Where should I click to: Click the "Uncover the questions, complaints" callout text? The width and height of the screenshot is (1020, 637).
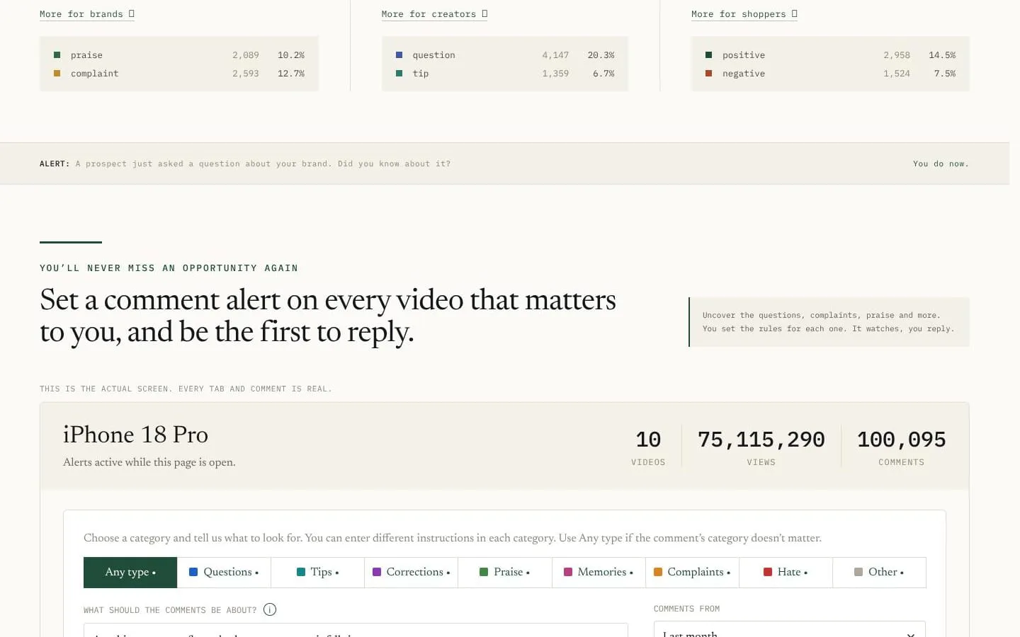[x=828, y=322]
